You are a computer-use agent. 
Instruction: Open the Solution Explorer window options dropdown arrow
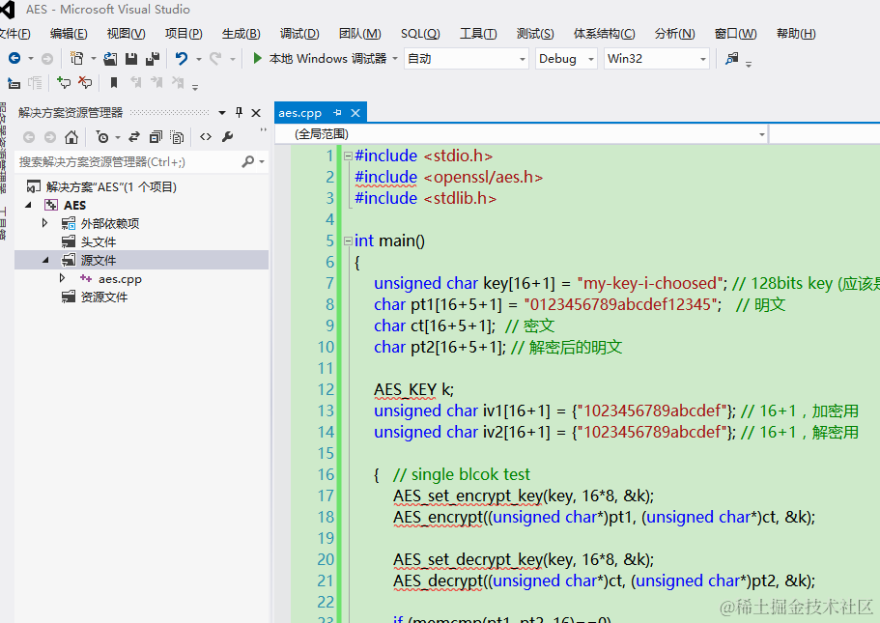point(222,113)
